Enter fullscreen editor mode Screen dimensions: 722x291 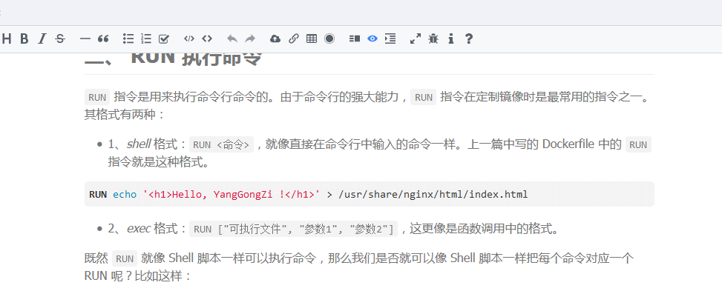416,39
